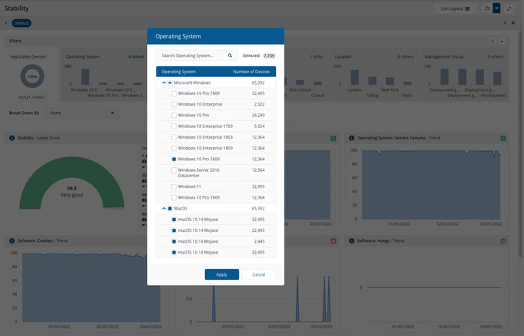Clear filters with the X icon
The image size is (524, 336).
tap(493, 41)
